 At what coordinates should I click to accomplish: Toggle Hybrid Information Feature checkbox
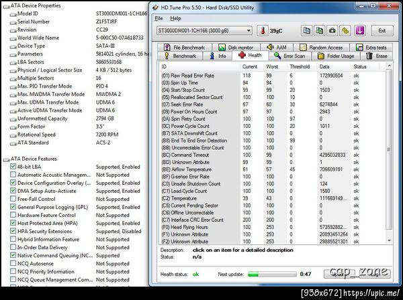point(13,239)
